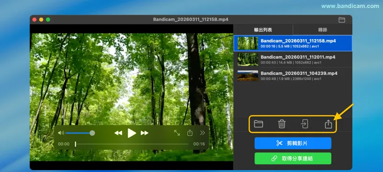
Task: Switch to the 轉錄 tab
Action: [x=323, y=30]
